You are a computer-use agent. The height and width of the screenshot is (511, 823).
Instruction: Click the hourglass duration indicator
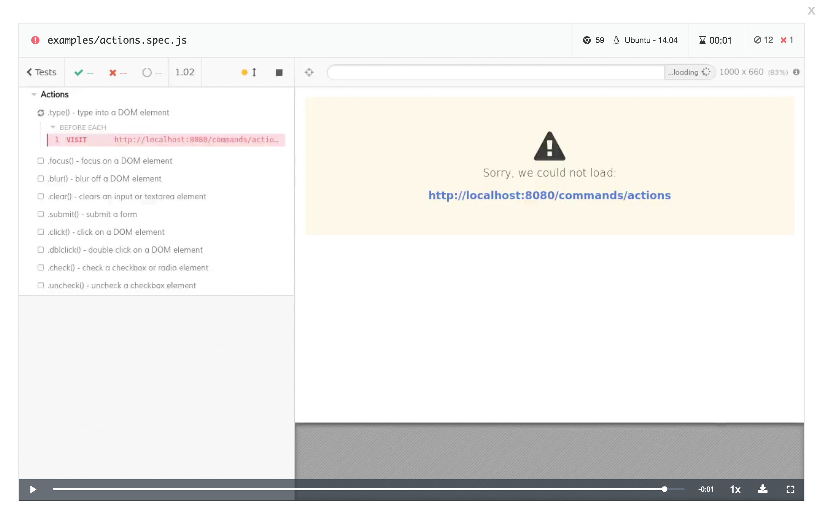(702, 40)
